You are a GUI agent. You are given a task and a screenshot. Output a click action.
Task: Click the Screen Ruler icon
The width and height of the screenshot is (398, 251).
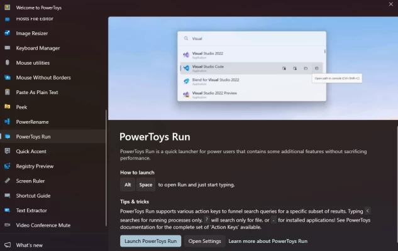click(x=7, y=181)
